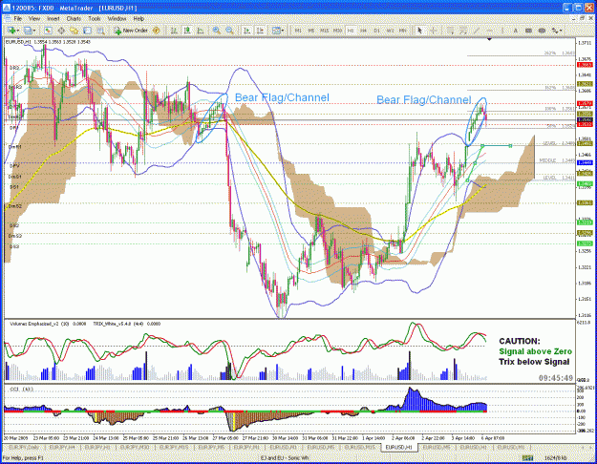Switch to the EURJPY,M5 chart tab

click(210, 447)
